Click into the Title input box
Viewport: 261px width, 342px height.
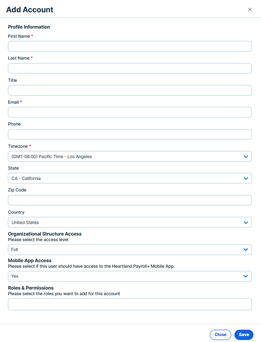pyautogui.click(x=130, y=90)
